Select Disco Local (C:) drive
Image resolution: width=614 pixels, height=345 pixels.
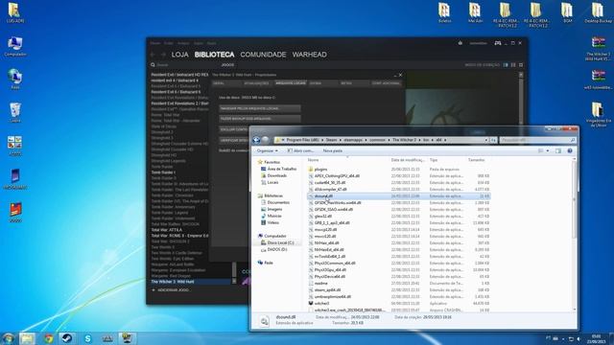(x=280, y=242)
